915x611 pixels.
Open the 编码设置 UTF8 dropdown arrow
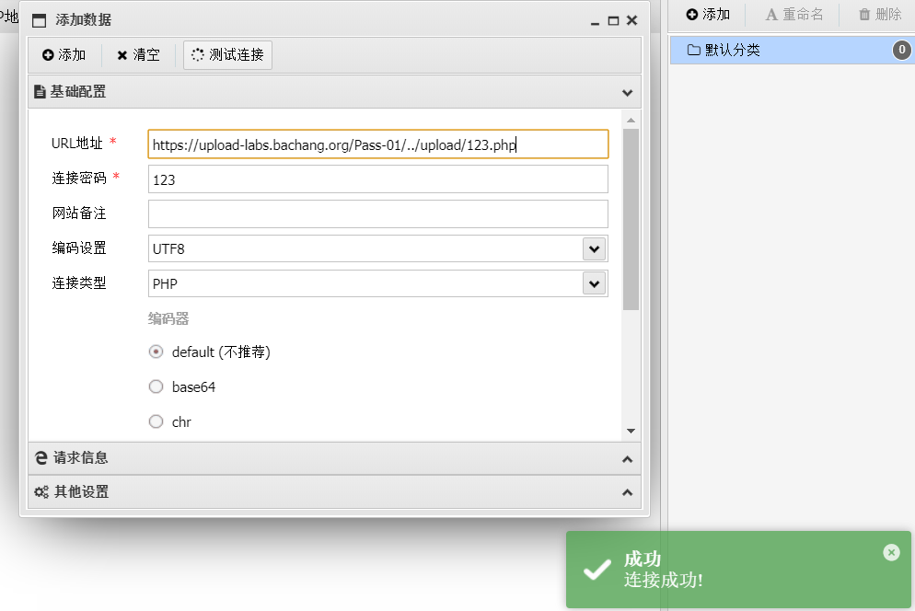point(594,249)
